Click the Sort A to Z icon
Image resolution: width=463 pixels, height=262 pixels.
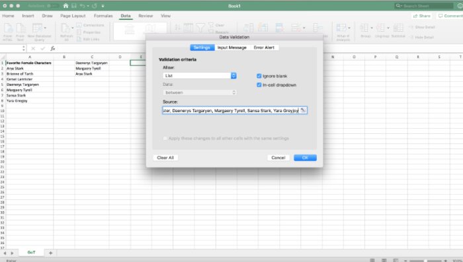(177, 28)
